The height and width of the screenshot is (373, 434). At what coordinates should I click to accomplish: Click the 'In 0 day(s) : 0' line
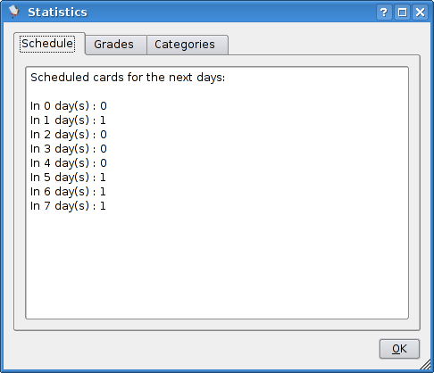point(69,106)
